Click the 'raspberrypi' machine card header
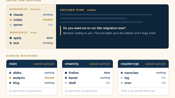The height and width of the screenshot is (98, 175). pyautogui.click(x=143, y=64)
